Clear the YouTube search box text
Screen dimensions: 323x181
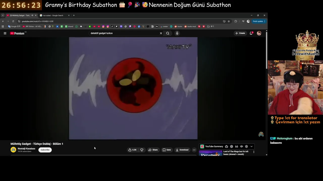pyautogui.click(x=161, y=33)
